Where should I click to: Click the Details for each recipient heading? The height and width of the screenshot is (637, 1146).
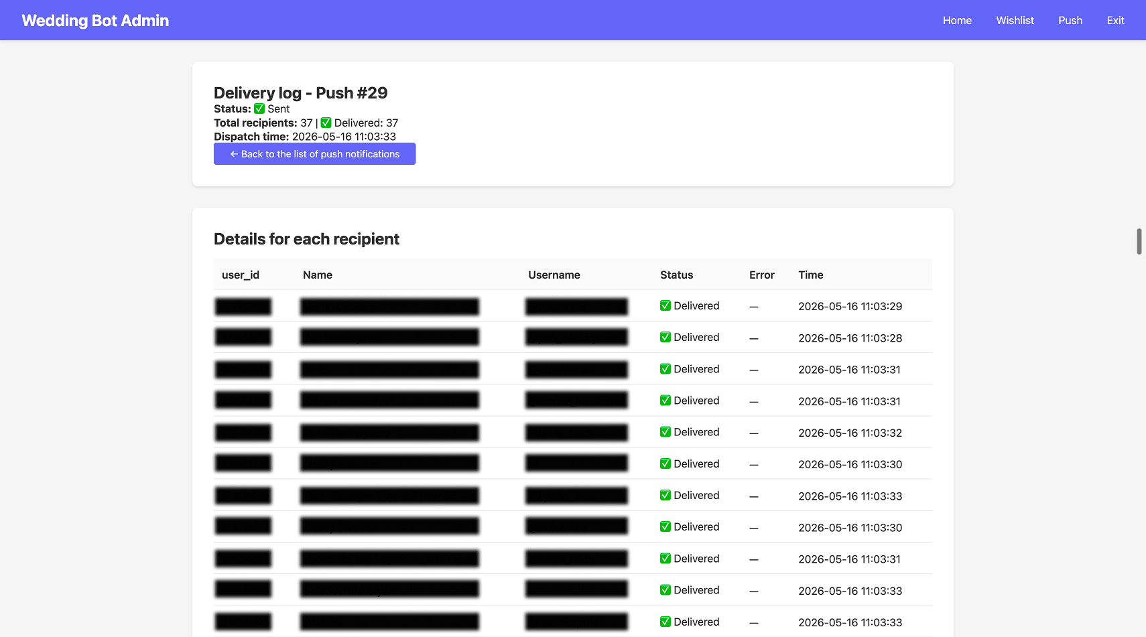point(306,239)
